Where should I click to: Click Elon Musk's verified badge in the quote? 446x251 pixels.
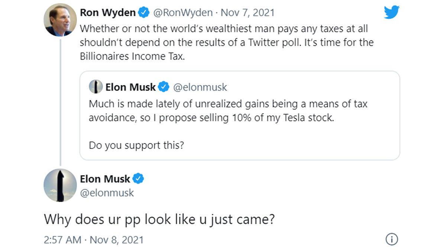(162, 86)
